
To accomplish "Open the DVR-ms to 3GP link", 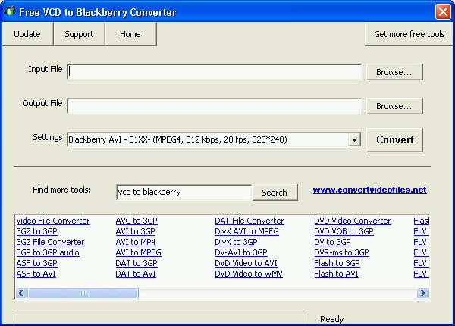I will tap(341, 252).
